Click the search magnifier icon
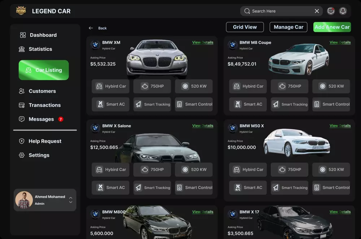 [247, 11]
